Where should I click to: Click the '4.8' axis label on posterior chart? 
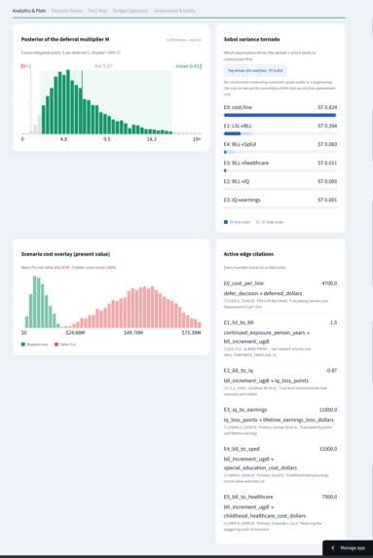coord(63,139)
